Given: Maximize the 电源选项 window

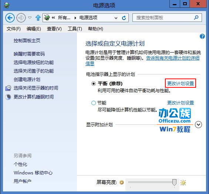Looking at the screenshot, I should point(185,4).
